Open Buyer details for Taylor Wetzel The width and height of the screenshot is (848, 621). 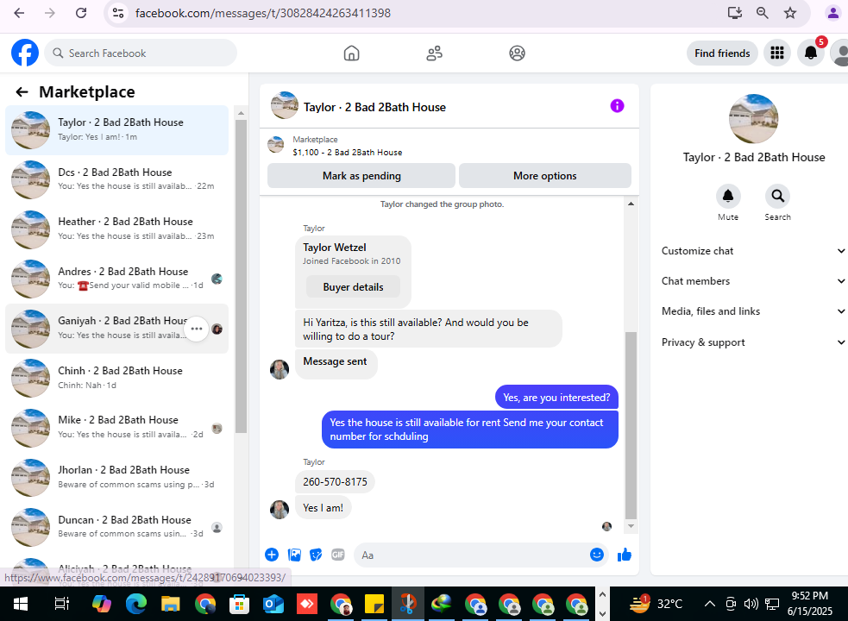click(x=353, y=287)
